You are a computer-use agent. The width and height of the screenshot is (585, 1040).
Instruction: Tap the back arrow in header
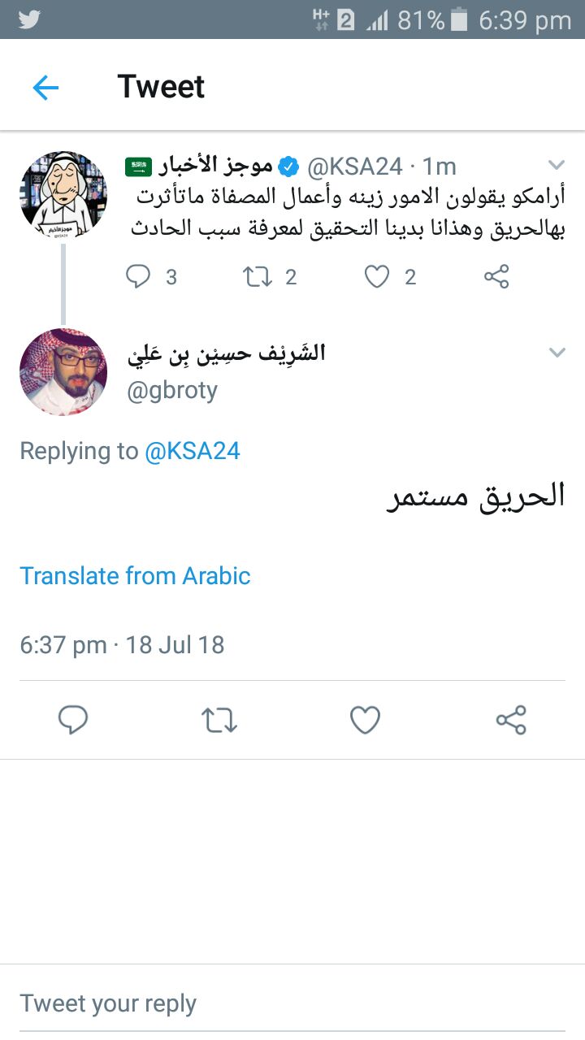point(45,87)
